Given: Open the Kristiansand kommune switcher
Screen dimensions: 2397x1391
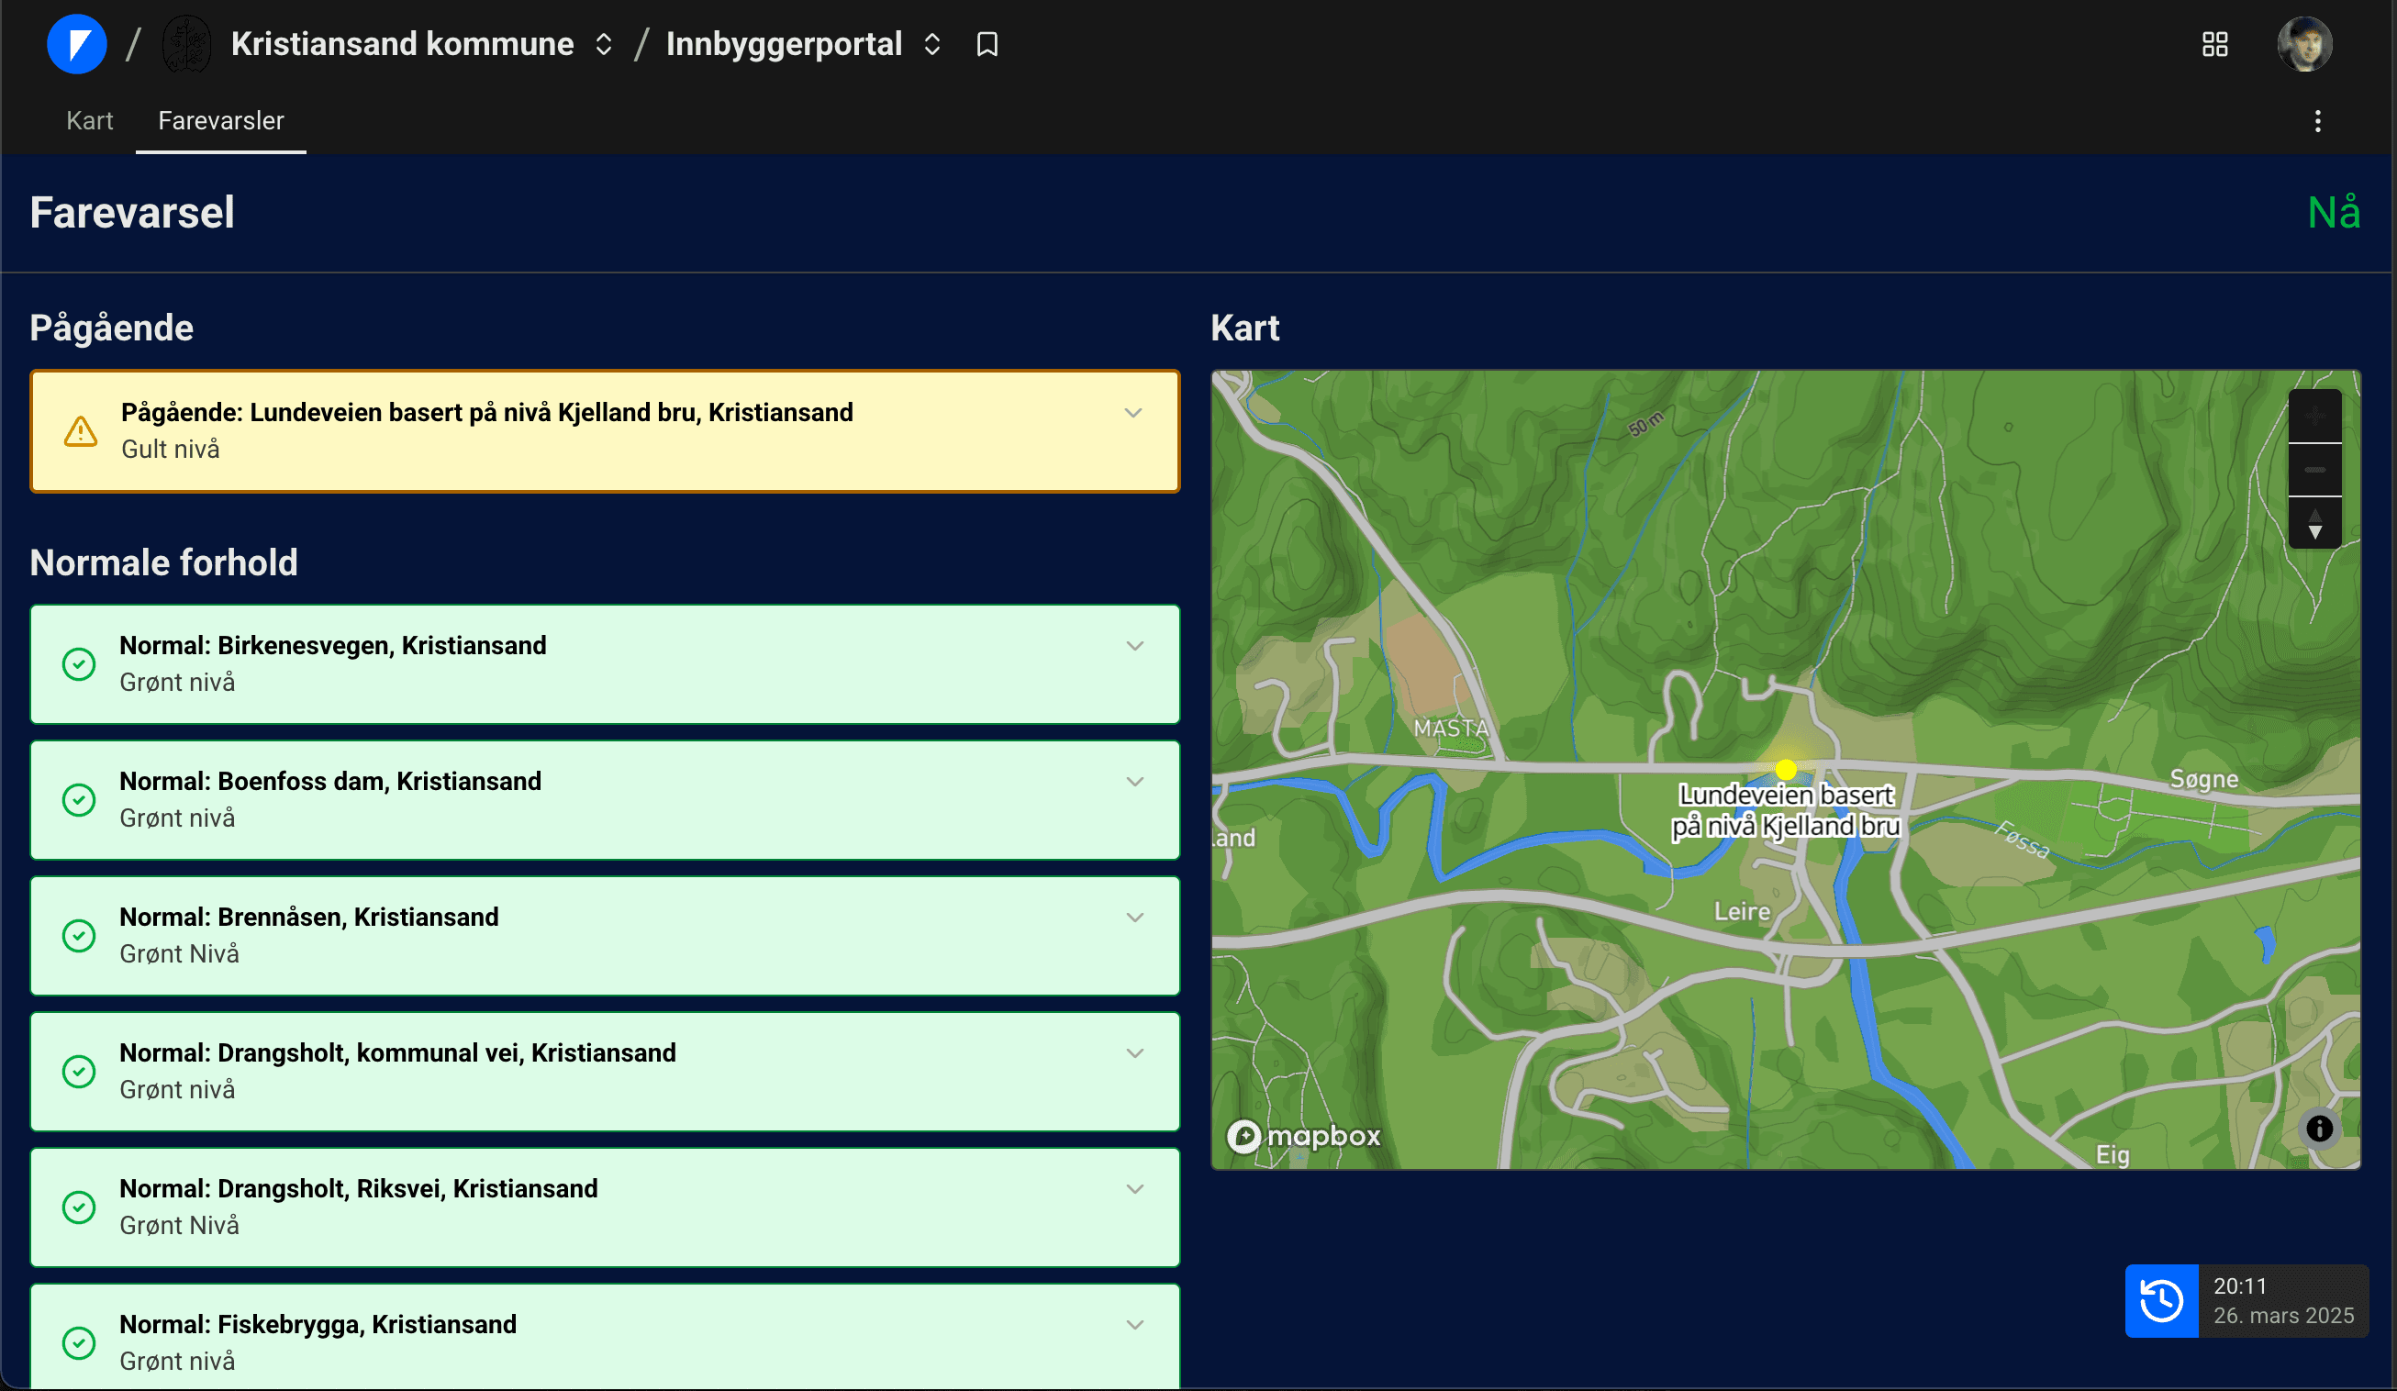Looking at the screenshot, I should (x=604, y=44).
